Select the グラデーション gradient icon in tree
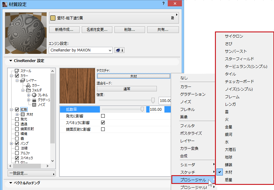Image resolution: width=274 pixels, height=190 pixels. [x=34, y=100]
